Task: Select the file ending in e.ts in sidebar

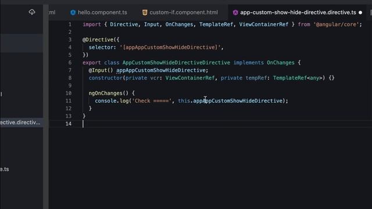Action: [5, 169]
